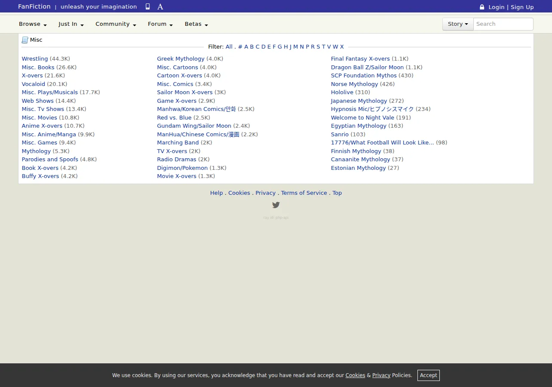Open Misc. Plays/Musicals listing

50,92
